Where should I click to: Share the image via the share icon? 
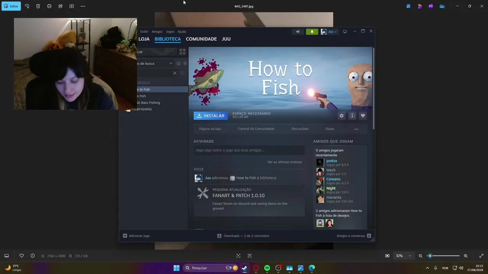60,6
